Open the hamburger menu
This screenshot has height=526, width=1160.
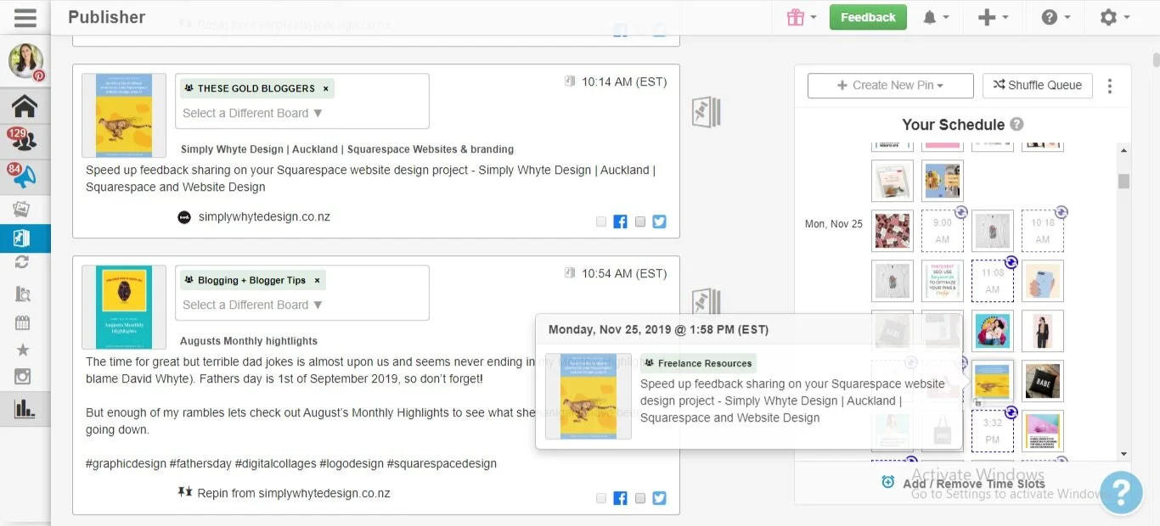click(x=25, y=17)
